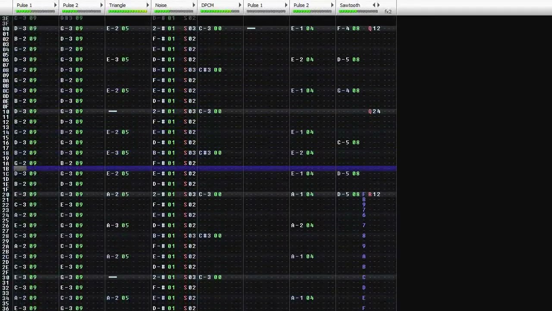Expand effect columns on Pulse 1 beside DPCM
The image size is (552, 311).
point(286,5)
